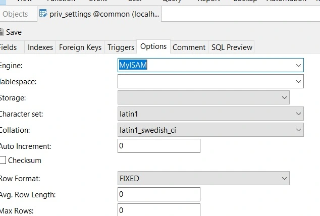Click the table designer icon on priv_settings tab

tap(43, 14)
